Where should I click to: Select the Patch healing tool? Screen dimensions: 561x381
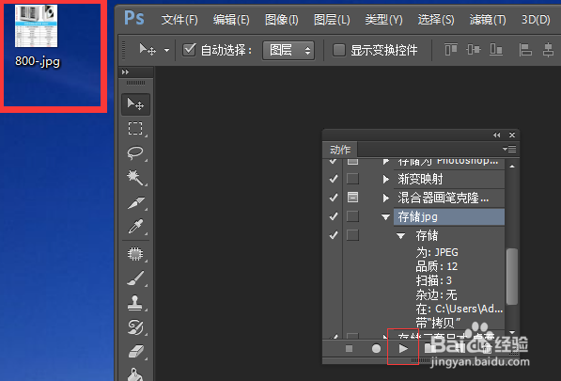pos(135,253)
